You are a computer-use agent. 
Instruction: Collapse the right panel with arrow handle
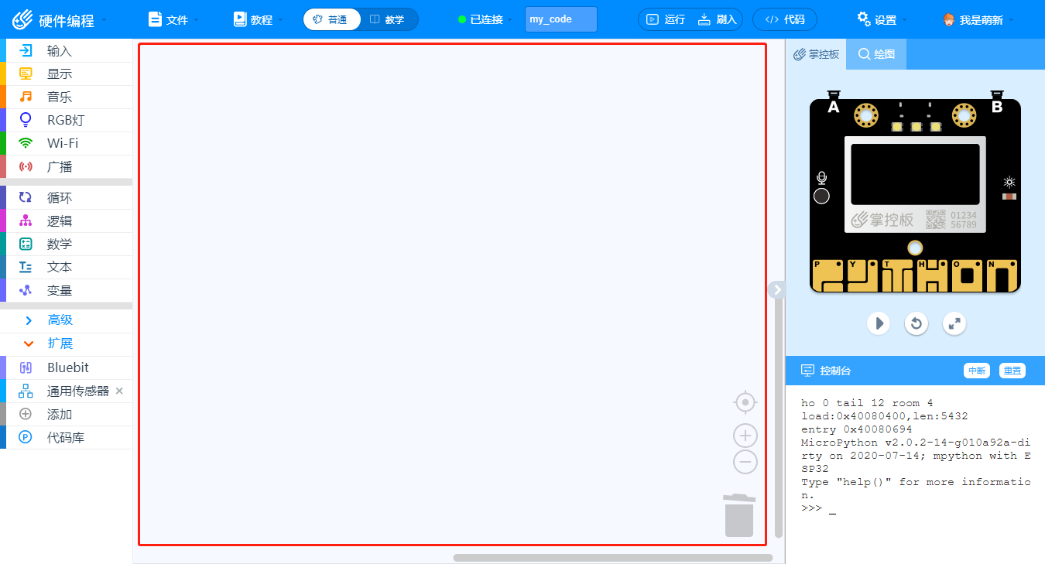[x=777, y=289]
